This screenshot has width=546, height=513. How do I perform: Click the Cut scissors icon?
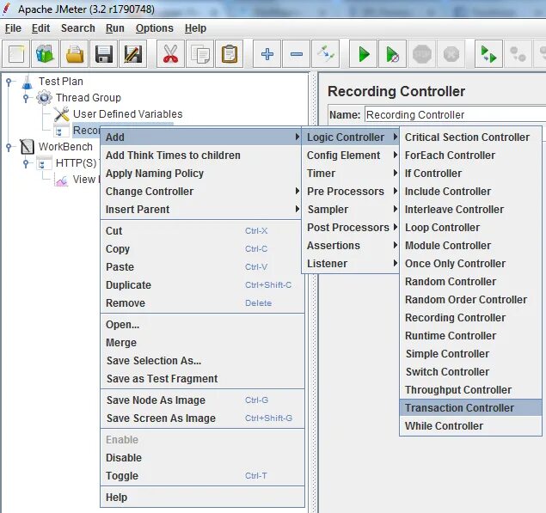[170, 54]
